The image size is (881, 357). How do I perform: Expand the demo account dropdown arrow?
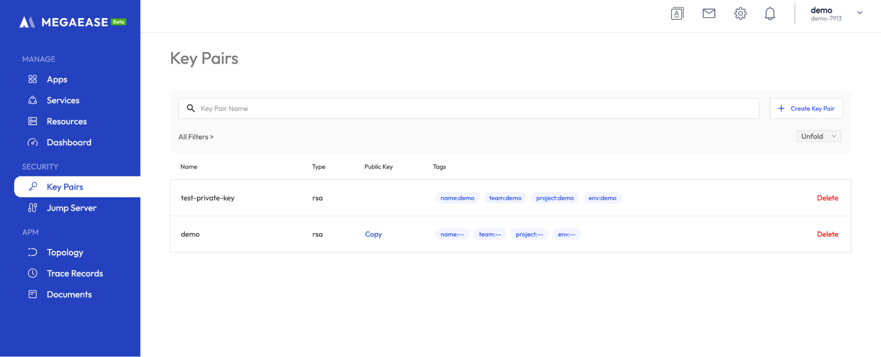(859, 13)
